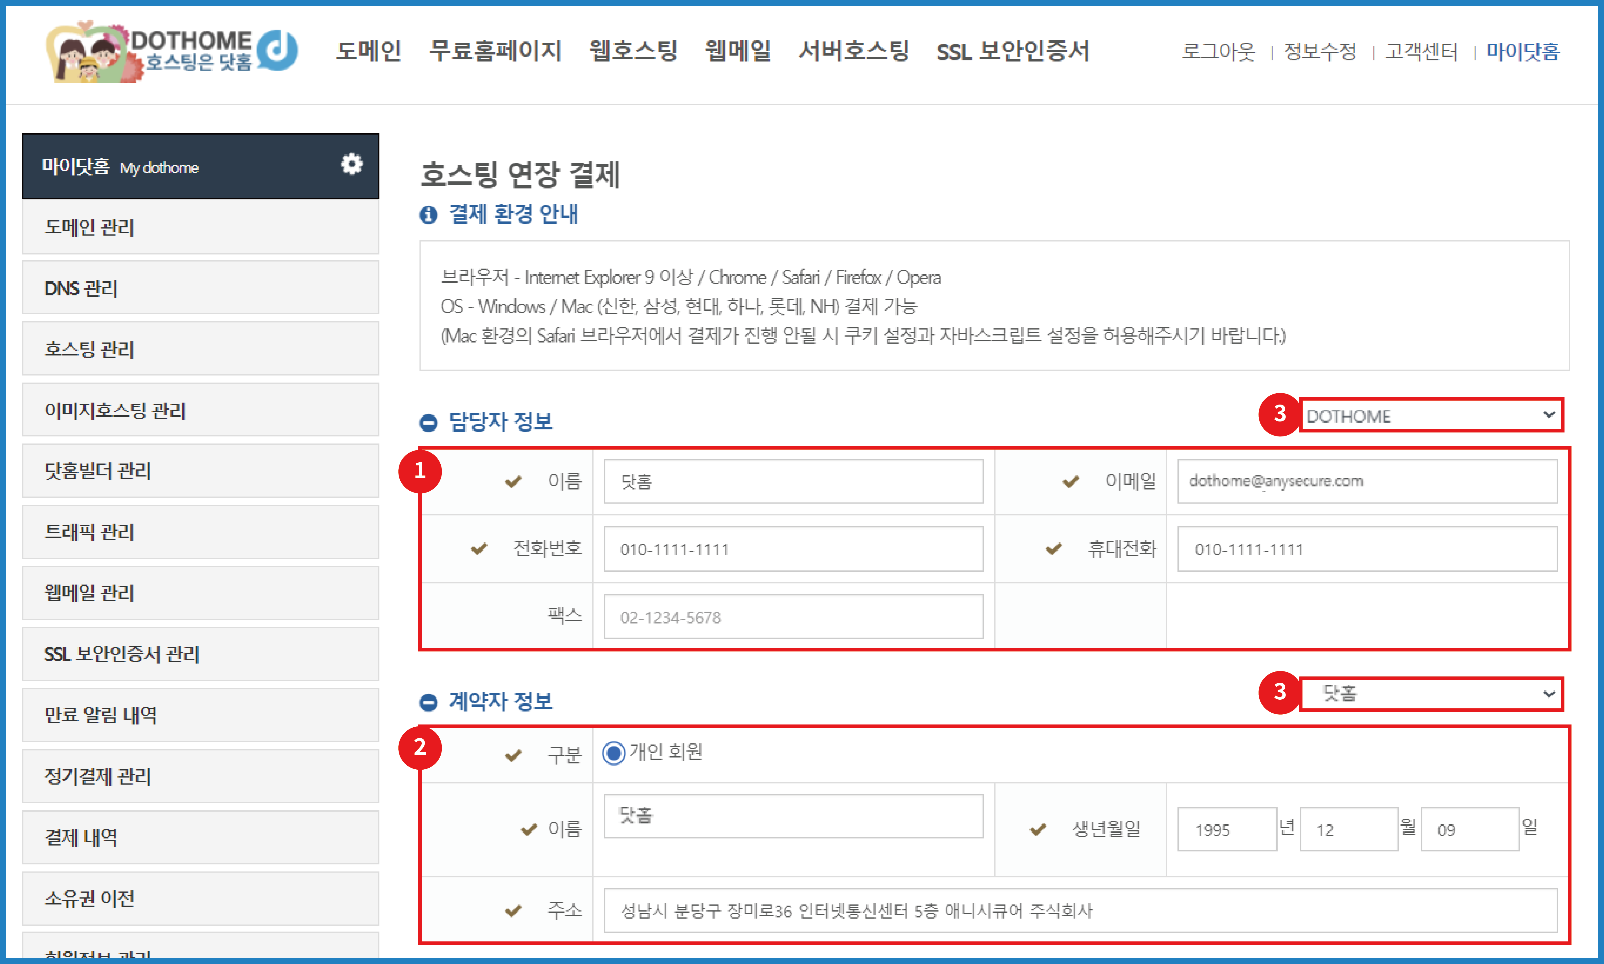Open the 웹호스팅 top menu

[633, 51]
